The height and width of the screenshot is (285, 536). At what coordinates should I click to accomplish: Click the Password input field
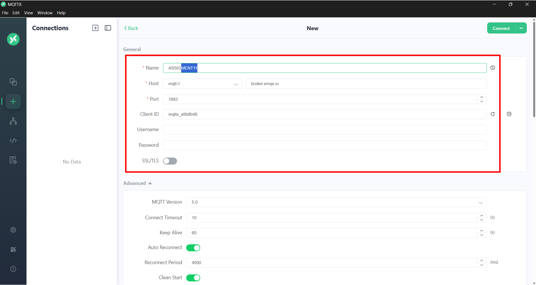(x=325, y=145)
